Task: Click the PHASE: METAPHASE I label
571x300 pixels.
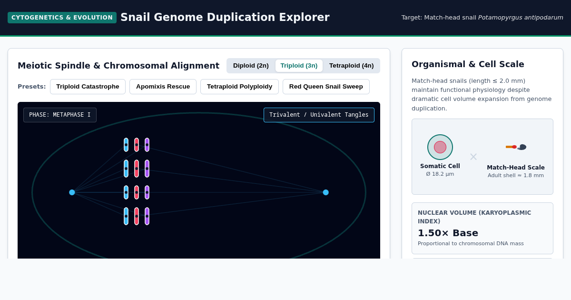Action: click(x=60, y=115)
